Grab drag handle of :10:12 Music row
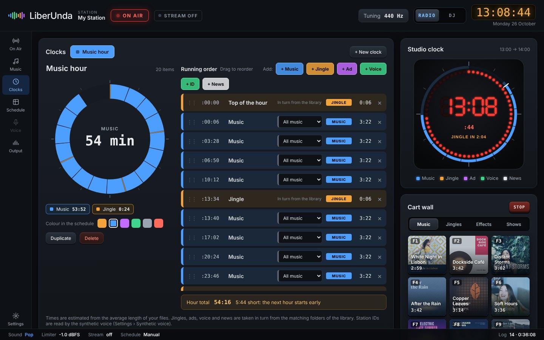The image size is (544, 340). click(x=192, y=180)
